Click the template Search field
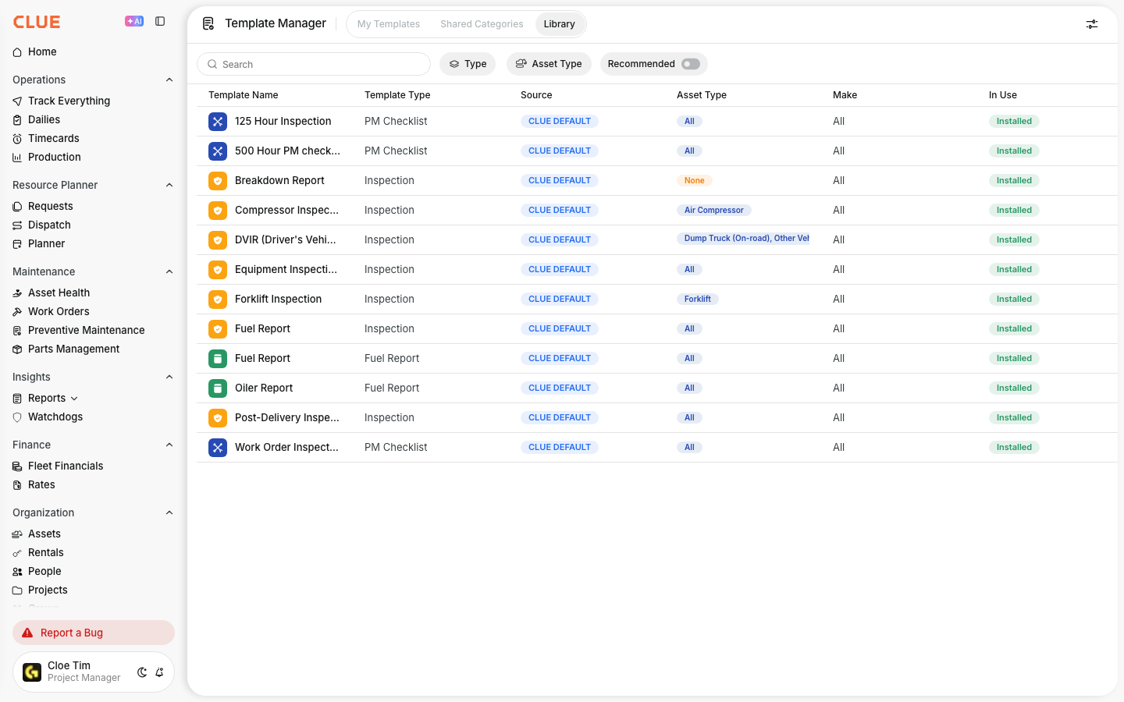1124x702 pixels. click(x=314, y=64)
